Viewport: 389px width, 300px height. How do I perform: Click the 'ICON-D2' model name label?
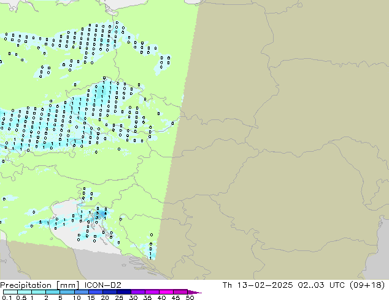coord(102,285)
